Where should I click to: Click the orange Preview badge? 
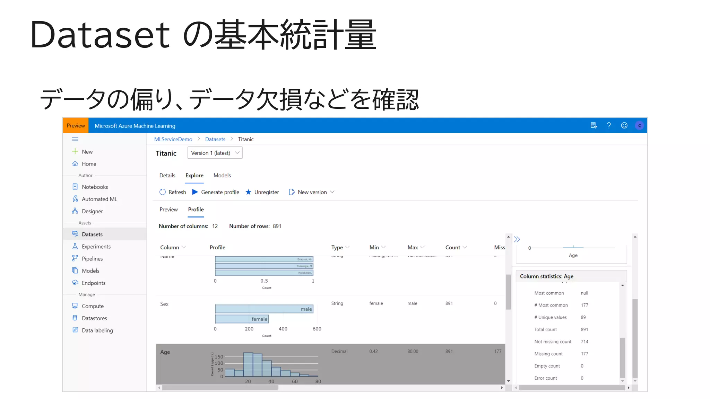(76, 125)
